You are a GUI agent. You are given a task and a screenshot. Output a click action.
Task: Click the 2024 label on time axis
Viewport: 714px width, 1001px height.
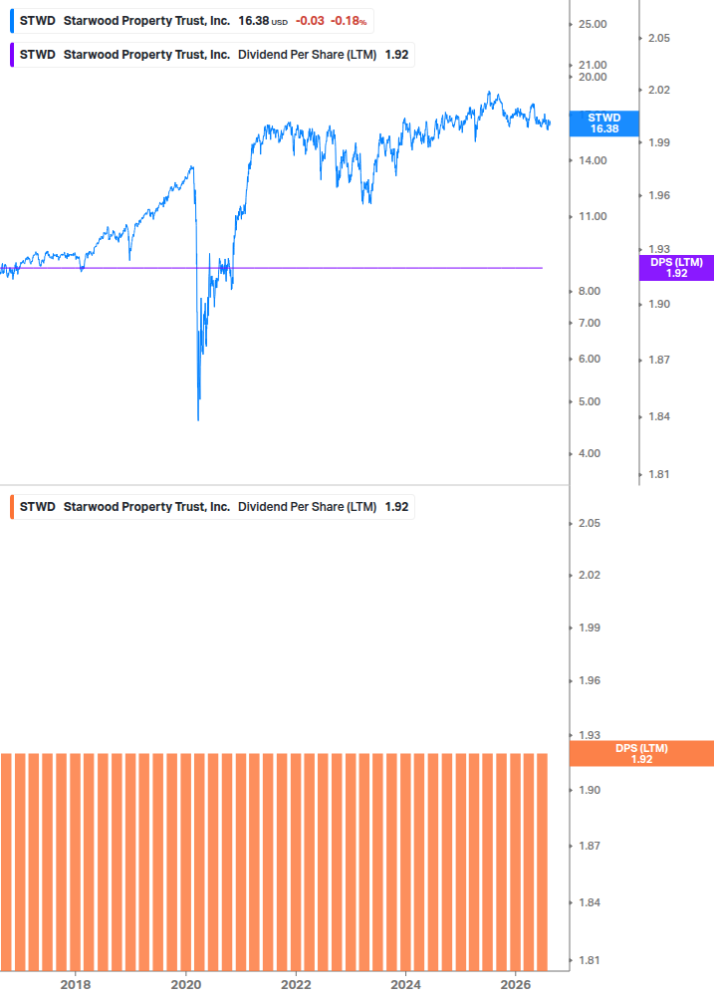(406, 984)
